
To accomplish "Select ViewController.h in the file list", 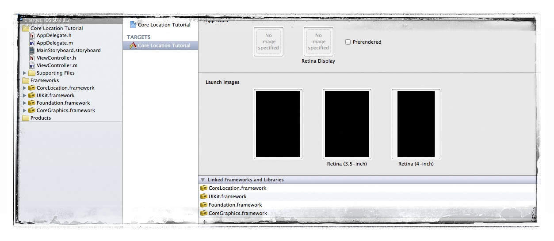I will (56, 58).
